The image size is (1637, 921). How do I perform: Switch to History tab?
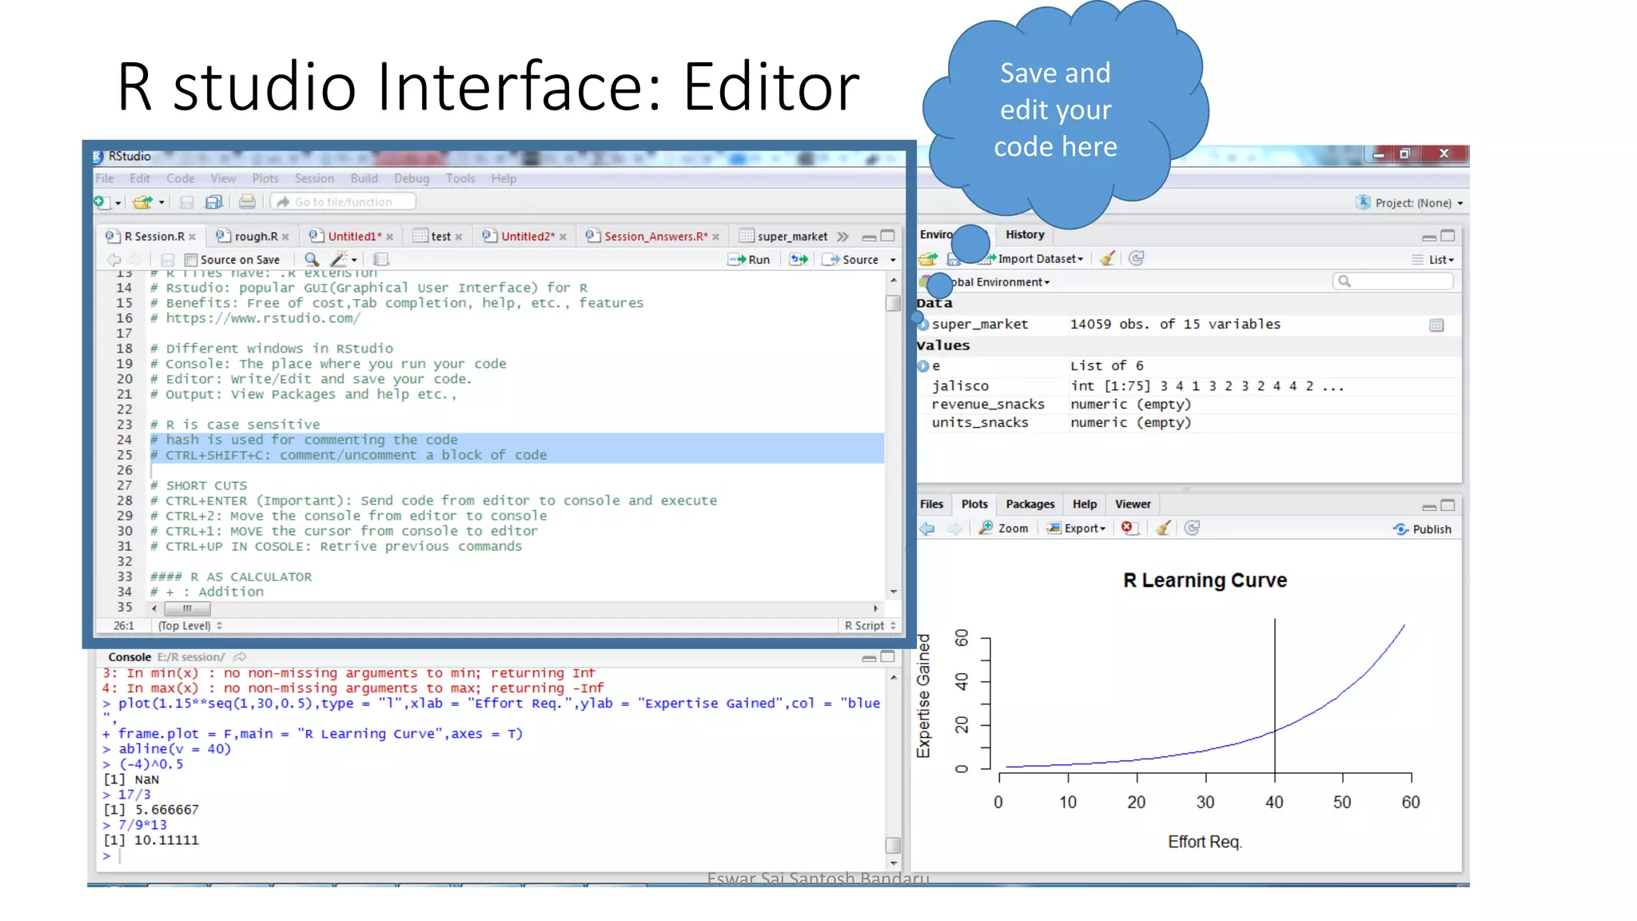1025,234
